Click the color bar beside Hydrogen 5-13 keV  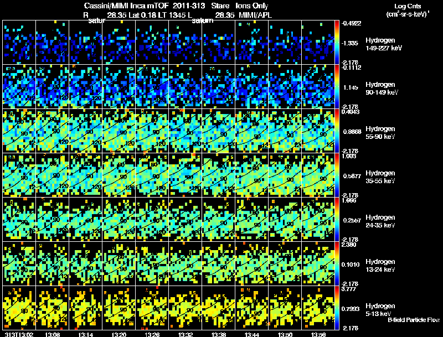(x=337, y=308)
